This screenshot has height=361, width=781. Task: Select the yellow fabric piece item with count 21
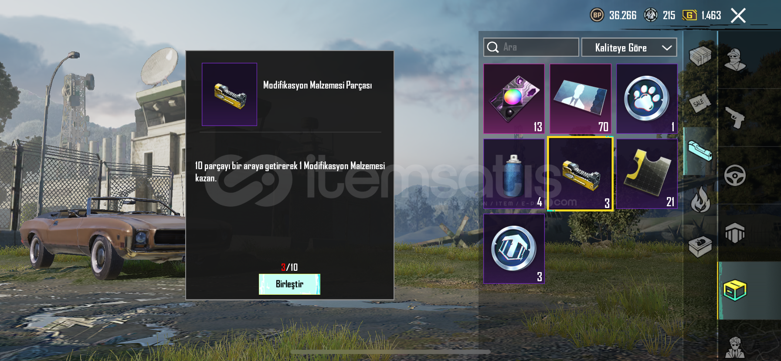click(x=647, y=174)
